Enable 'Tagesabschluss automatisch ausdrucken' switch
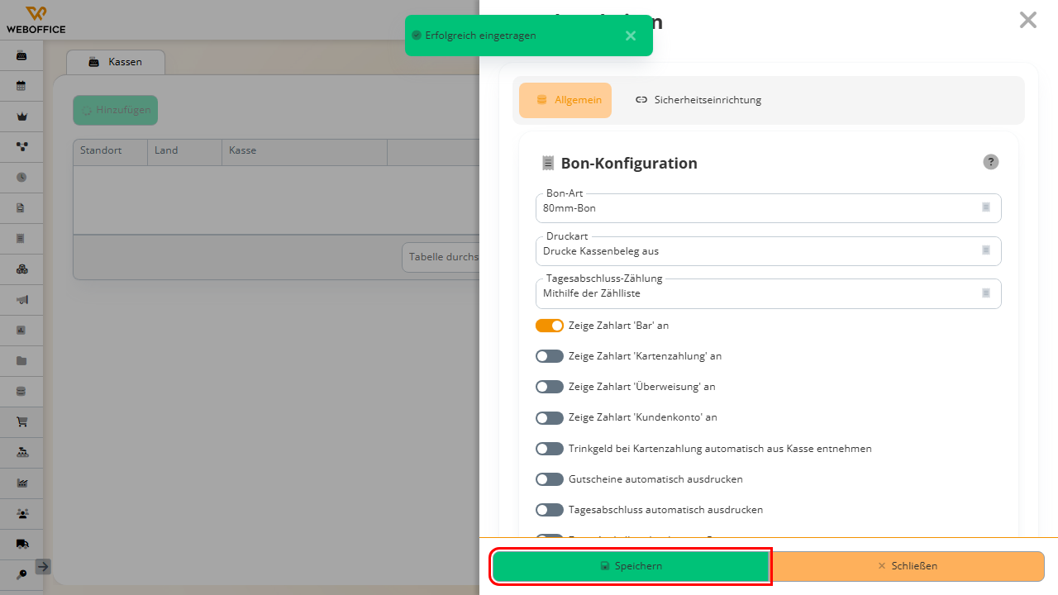Image resolution: width=1058 pixels, height=595 pixels. [x=550, y=510]
